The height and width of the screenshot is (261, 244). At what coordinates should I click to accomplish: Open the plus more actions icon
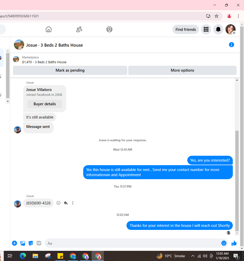(x=15, y=243)
